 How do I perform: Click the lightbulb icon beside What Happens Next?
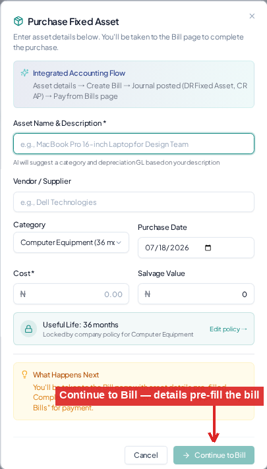click(25, 375)
